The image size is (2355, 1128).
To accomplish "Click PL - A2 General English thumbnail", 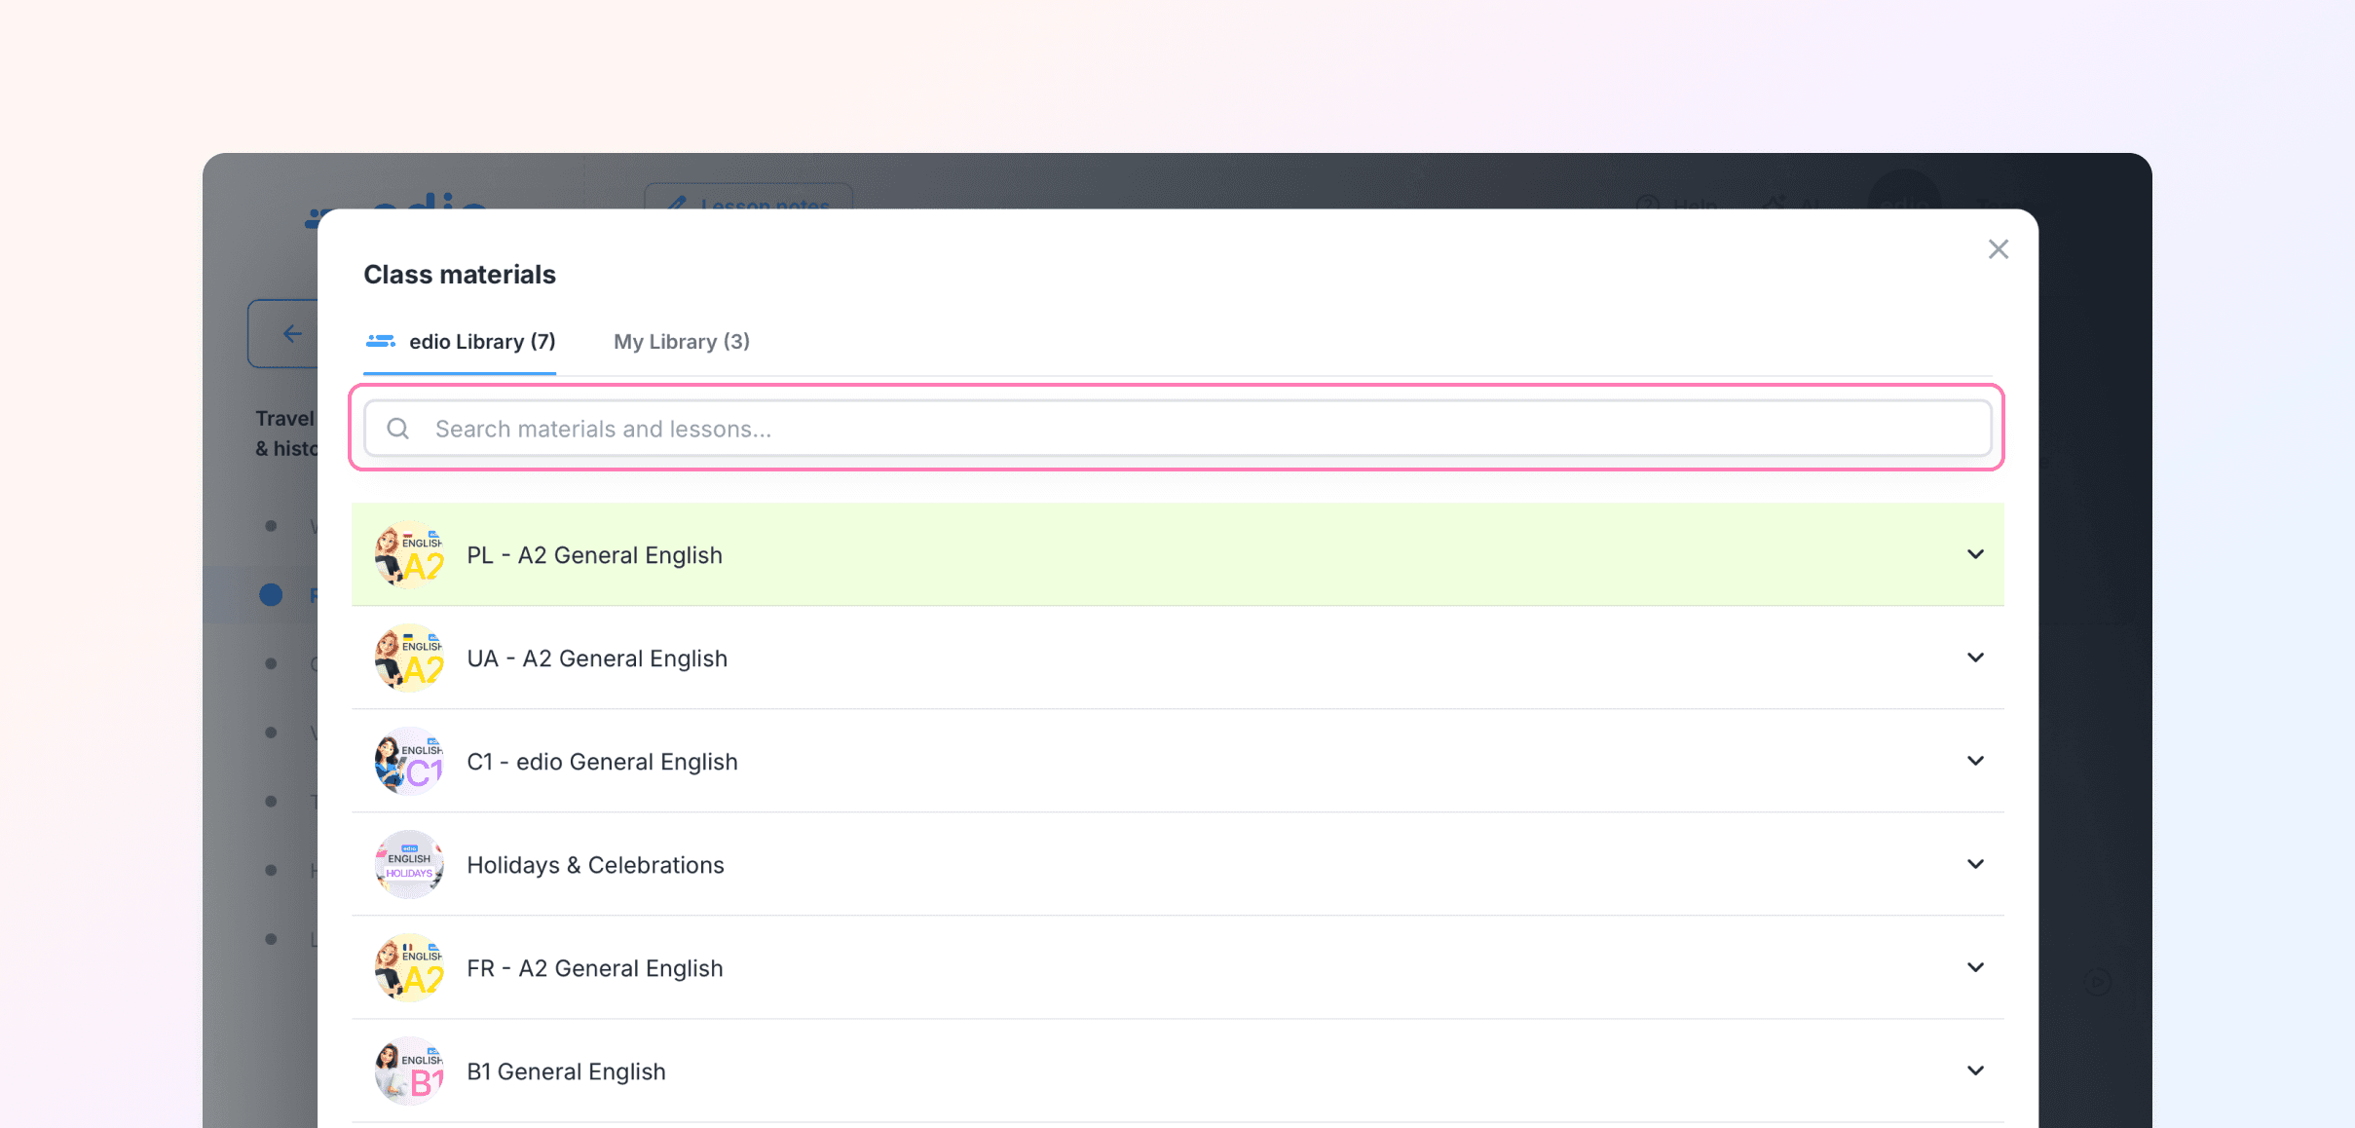I will 409,555.
